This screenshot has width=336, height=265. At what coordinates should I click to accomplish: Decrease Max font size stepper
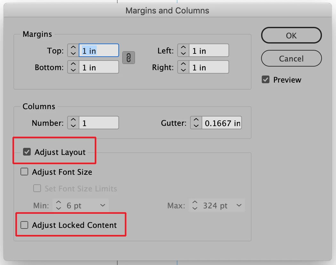point(195,208)
